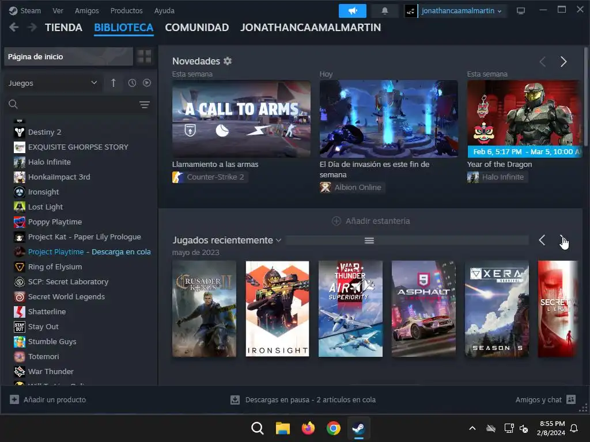Toggle the recent activity clock filter

point(132,83)
